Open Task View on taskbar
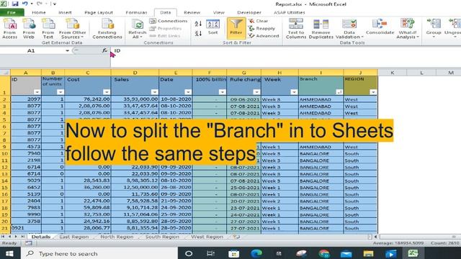This screenshot has width=461, height=259. (x=210, y=253)
